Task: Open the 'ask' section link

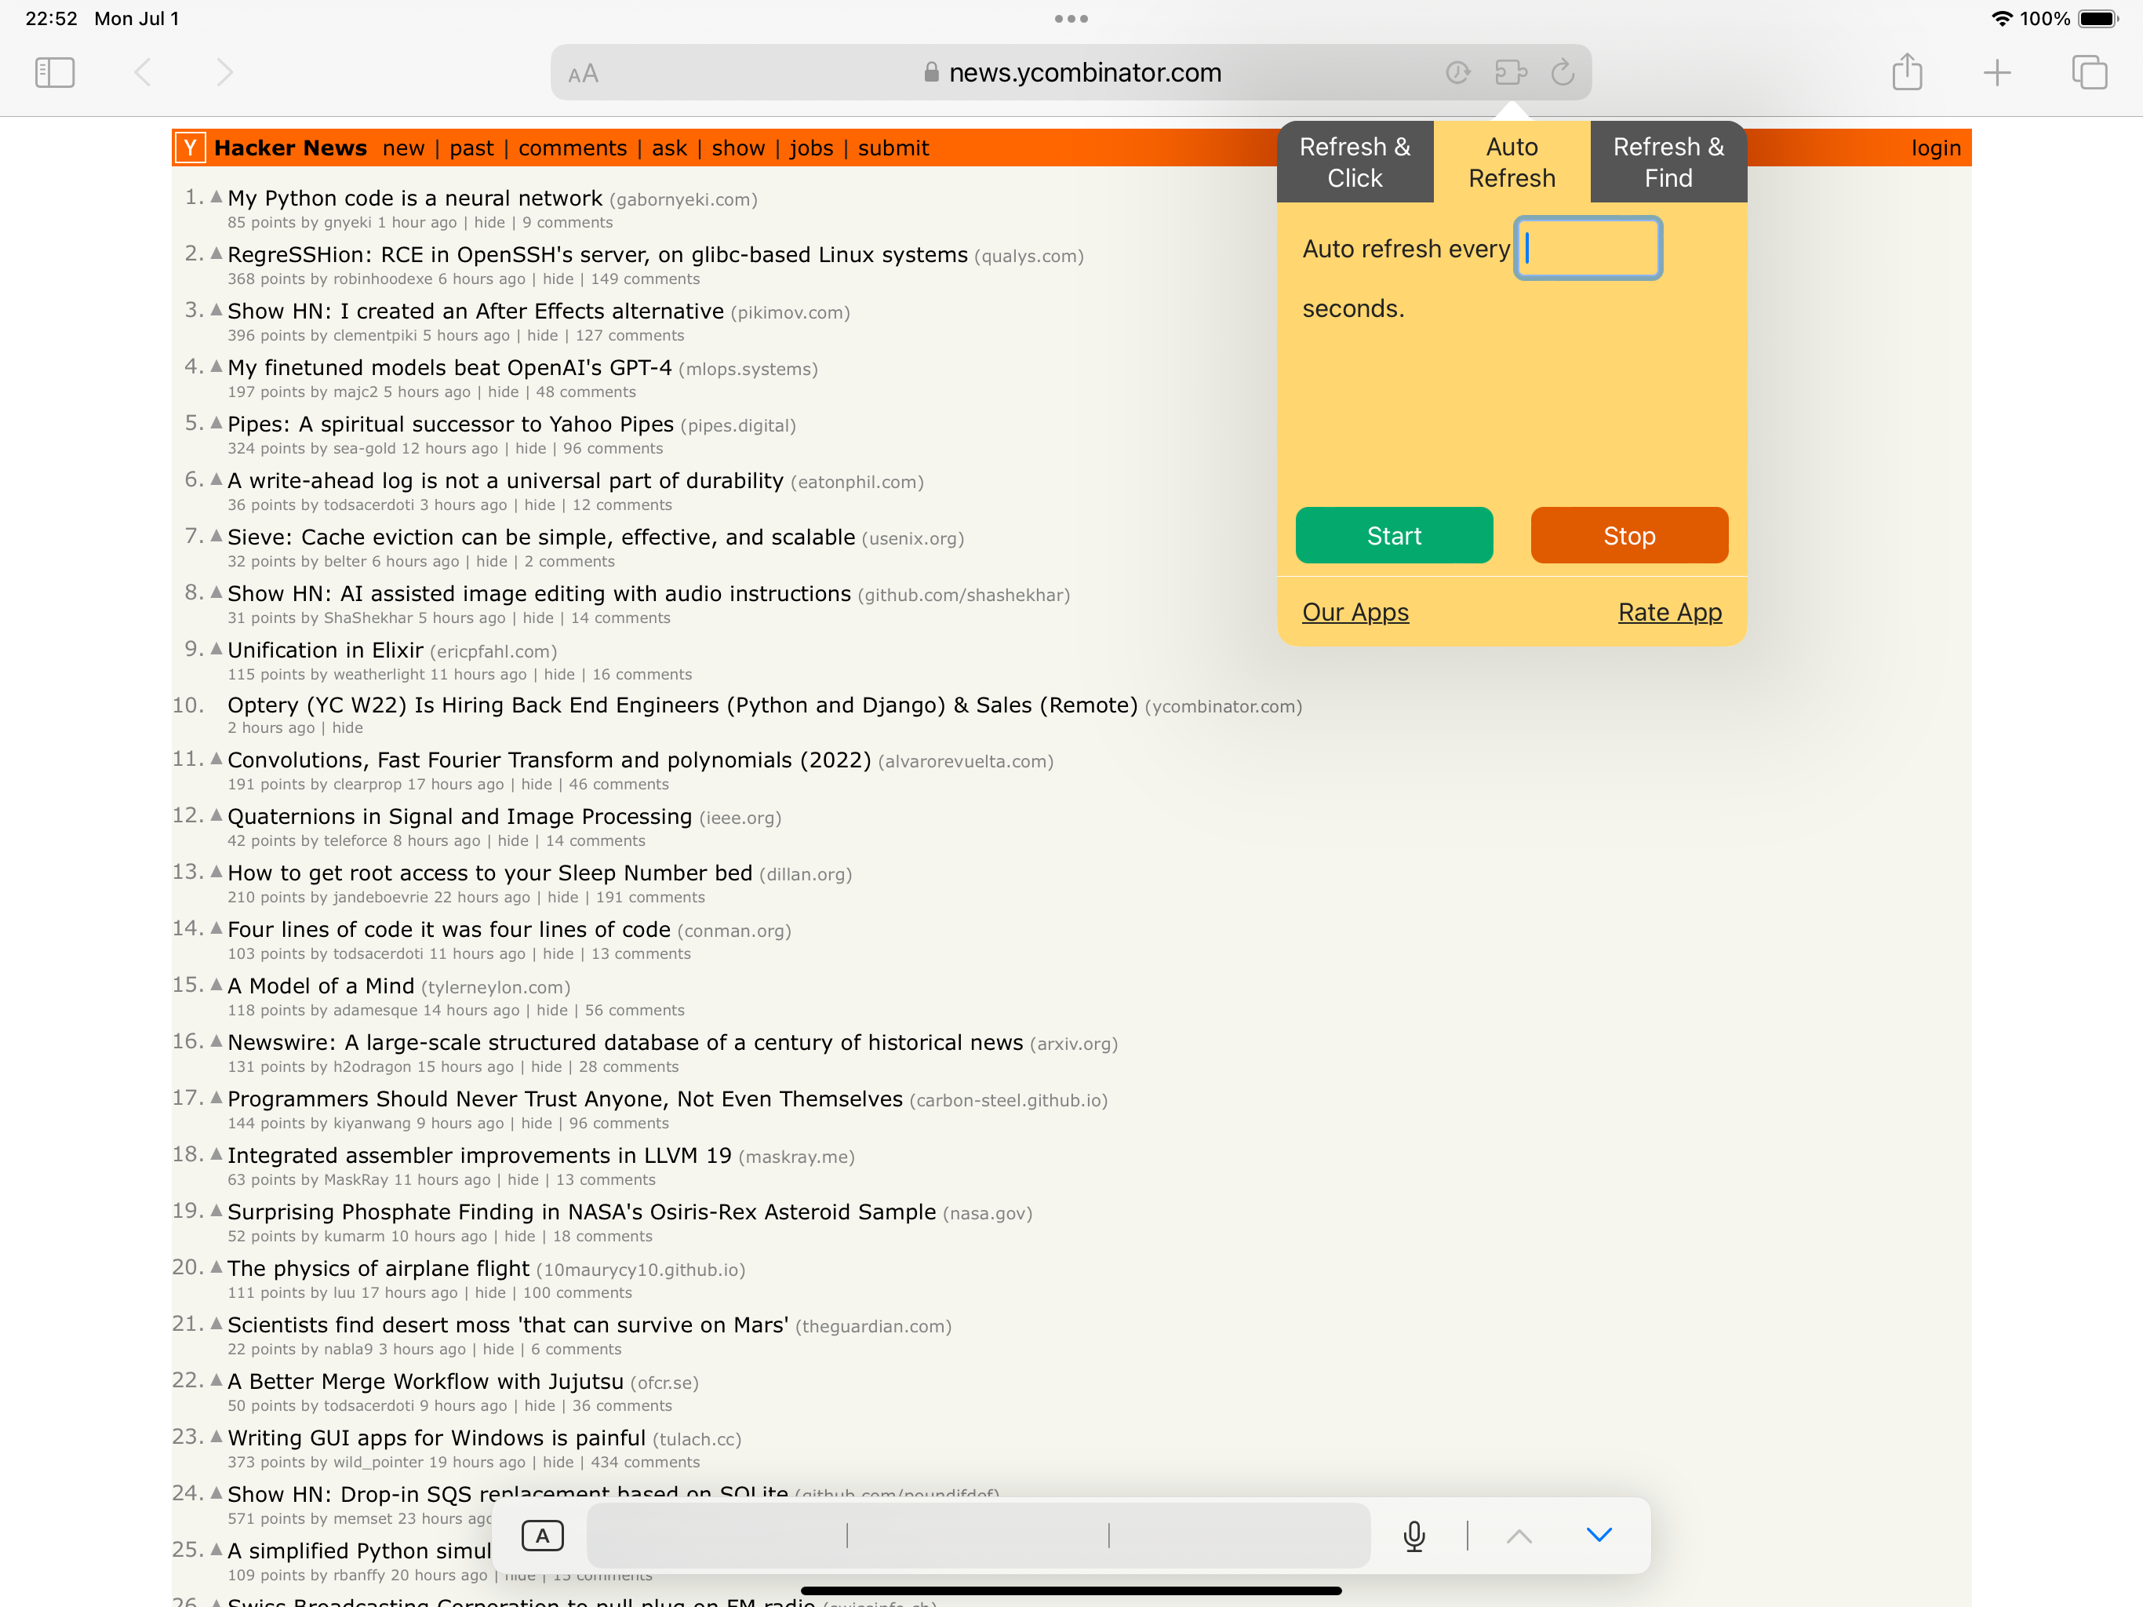Action: 669,148
